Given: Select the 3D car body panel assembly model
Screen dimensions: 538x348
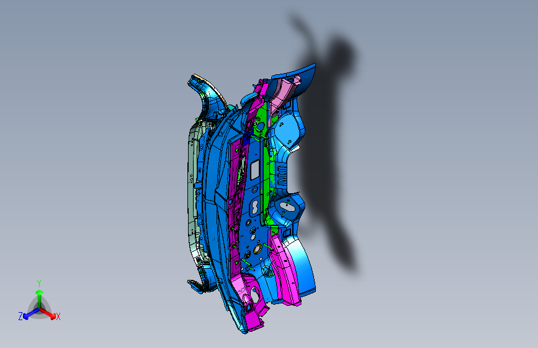Looking at the screenshot, I should (251, 198).
